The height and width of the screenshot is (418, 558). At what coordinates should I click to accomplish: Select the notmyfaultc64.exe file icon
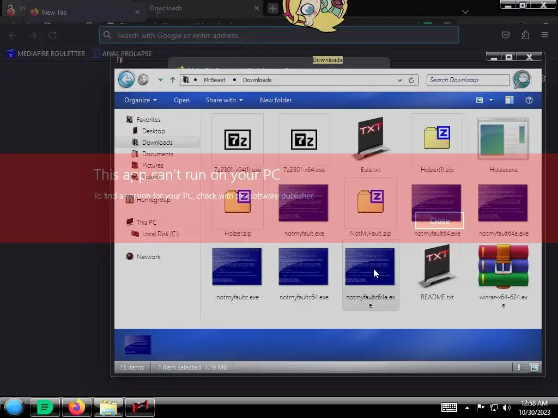304,267
